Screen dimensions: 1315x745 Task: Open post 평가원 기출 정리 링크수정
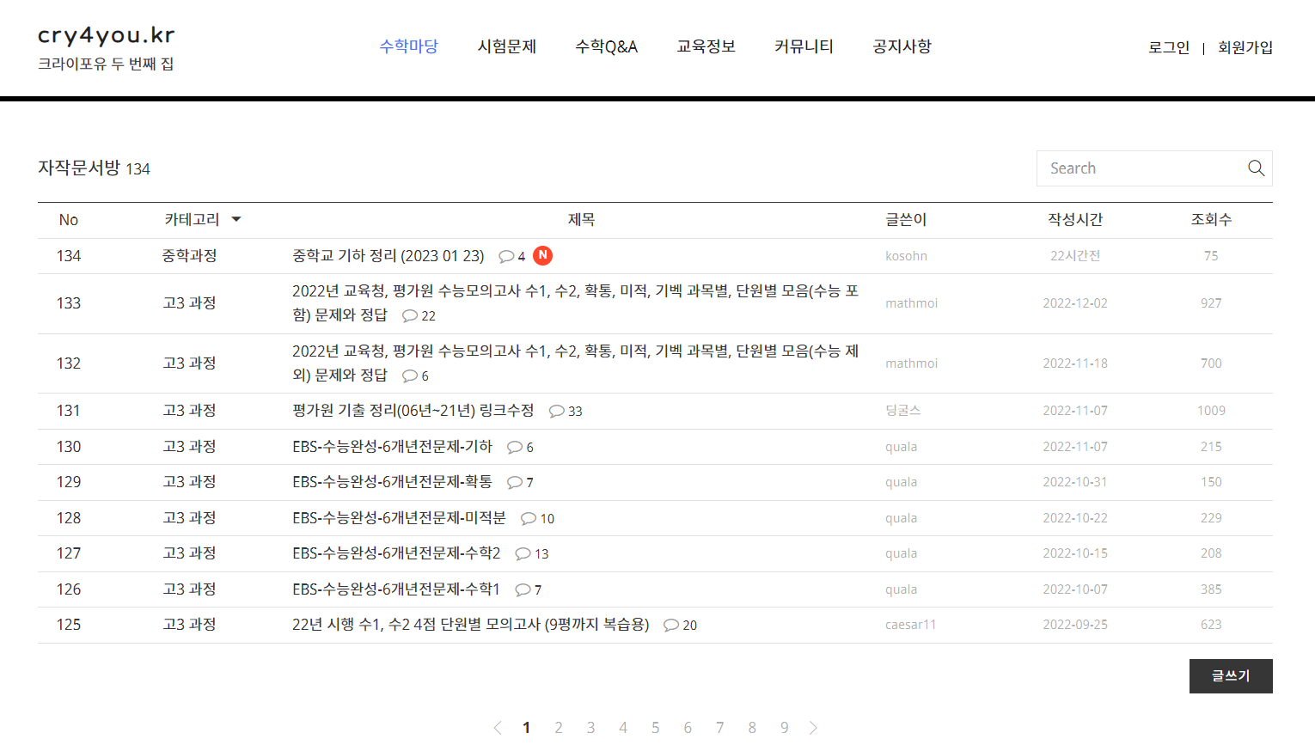(413, 411)
